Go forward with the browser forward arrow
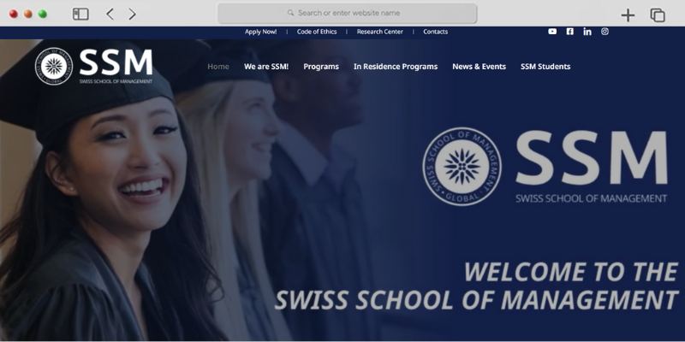Screen dimensions: 685x342 coord(132,14)
